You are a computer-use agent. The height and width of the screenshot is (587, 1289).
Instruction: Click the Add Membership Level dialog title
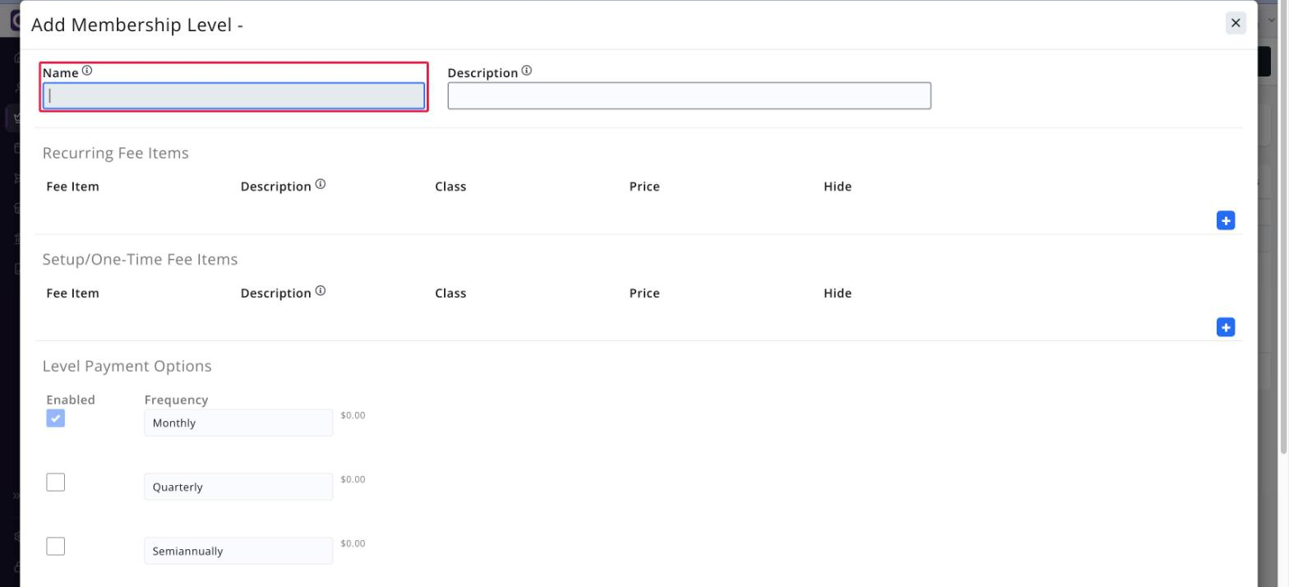pyautogui.click(x=136, y=25)
